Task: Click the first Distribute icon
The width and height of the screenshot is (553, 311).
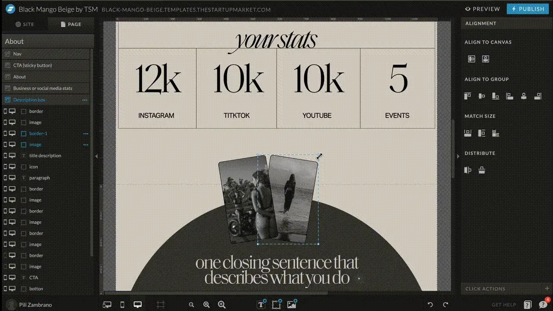Action: tap(468, 170)
